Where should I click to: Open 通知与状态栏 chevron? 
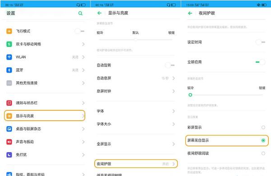click(x=83, y=103)
